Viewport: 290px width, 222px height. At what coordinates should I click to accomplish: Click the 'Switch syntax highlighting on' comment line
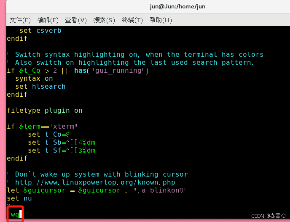click(135, 55)
